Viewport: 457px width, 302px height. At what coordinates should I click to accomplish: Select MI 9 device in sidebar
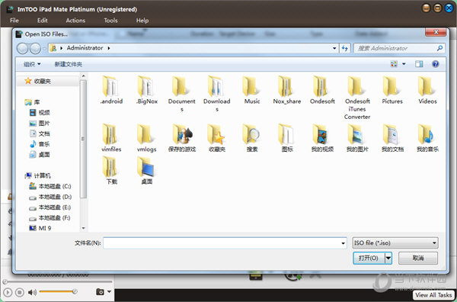tap(40, 228)
